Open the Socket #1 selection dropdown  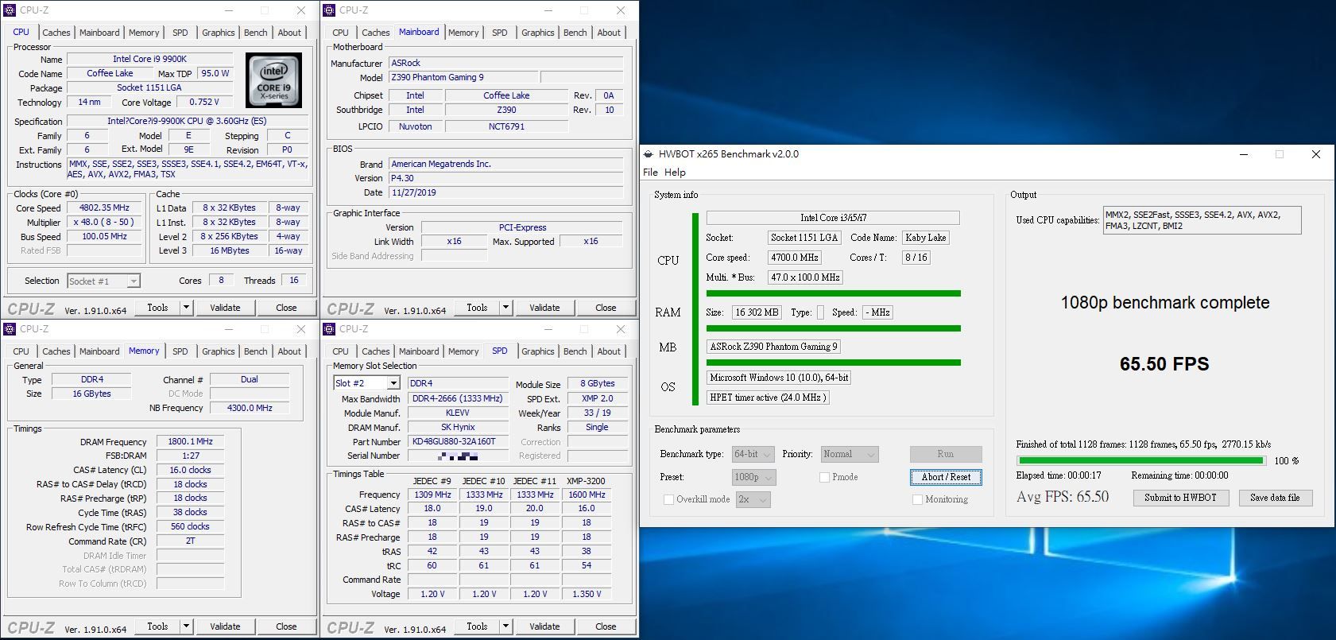click(103, 281)
